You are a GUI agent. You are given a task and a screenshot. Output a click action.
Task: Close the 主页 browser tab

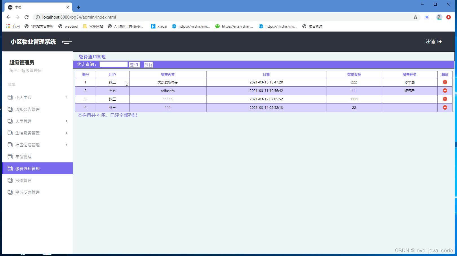pos(68,7)
